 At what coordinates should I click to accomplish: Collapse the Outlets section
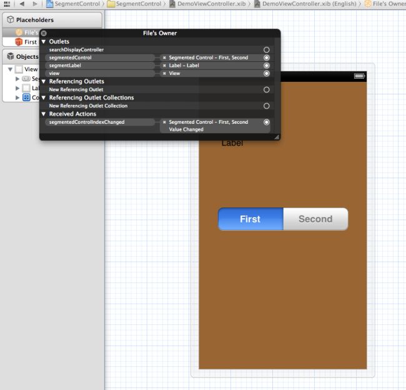[44, 42]
